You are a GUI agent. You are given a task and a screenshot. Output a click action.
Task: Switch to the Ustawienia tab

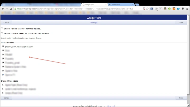point(121,4)
